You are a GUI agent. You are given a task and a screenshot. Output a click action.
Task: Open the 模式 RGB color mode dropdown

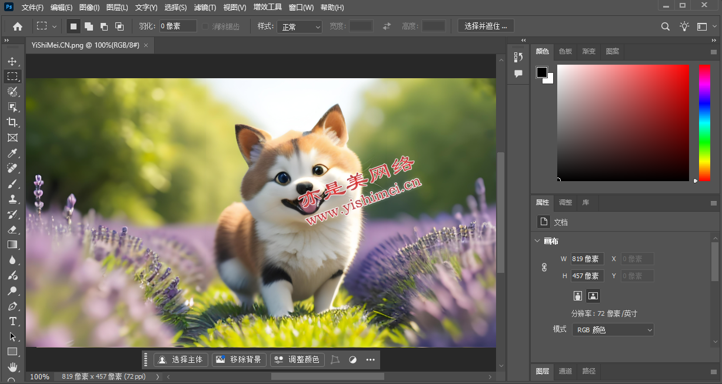click(613, 330)
